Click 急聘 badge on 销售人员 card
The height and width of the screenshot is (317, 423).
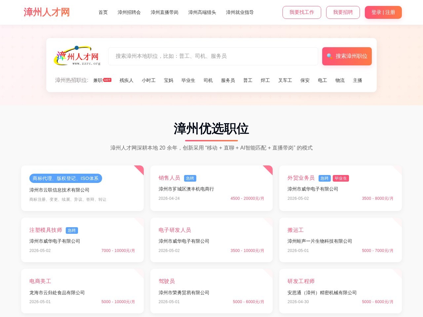coord(190,178)
